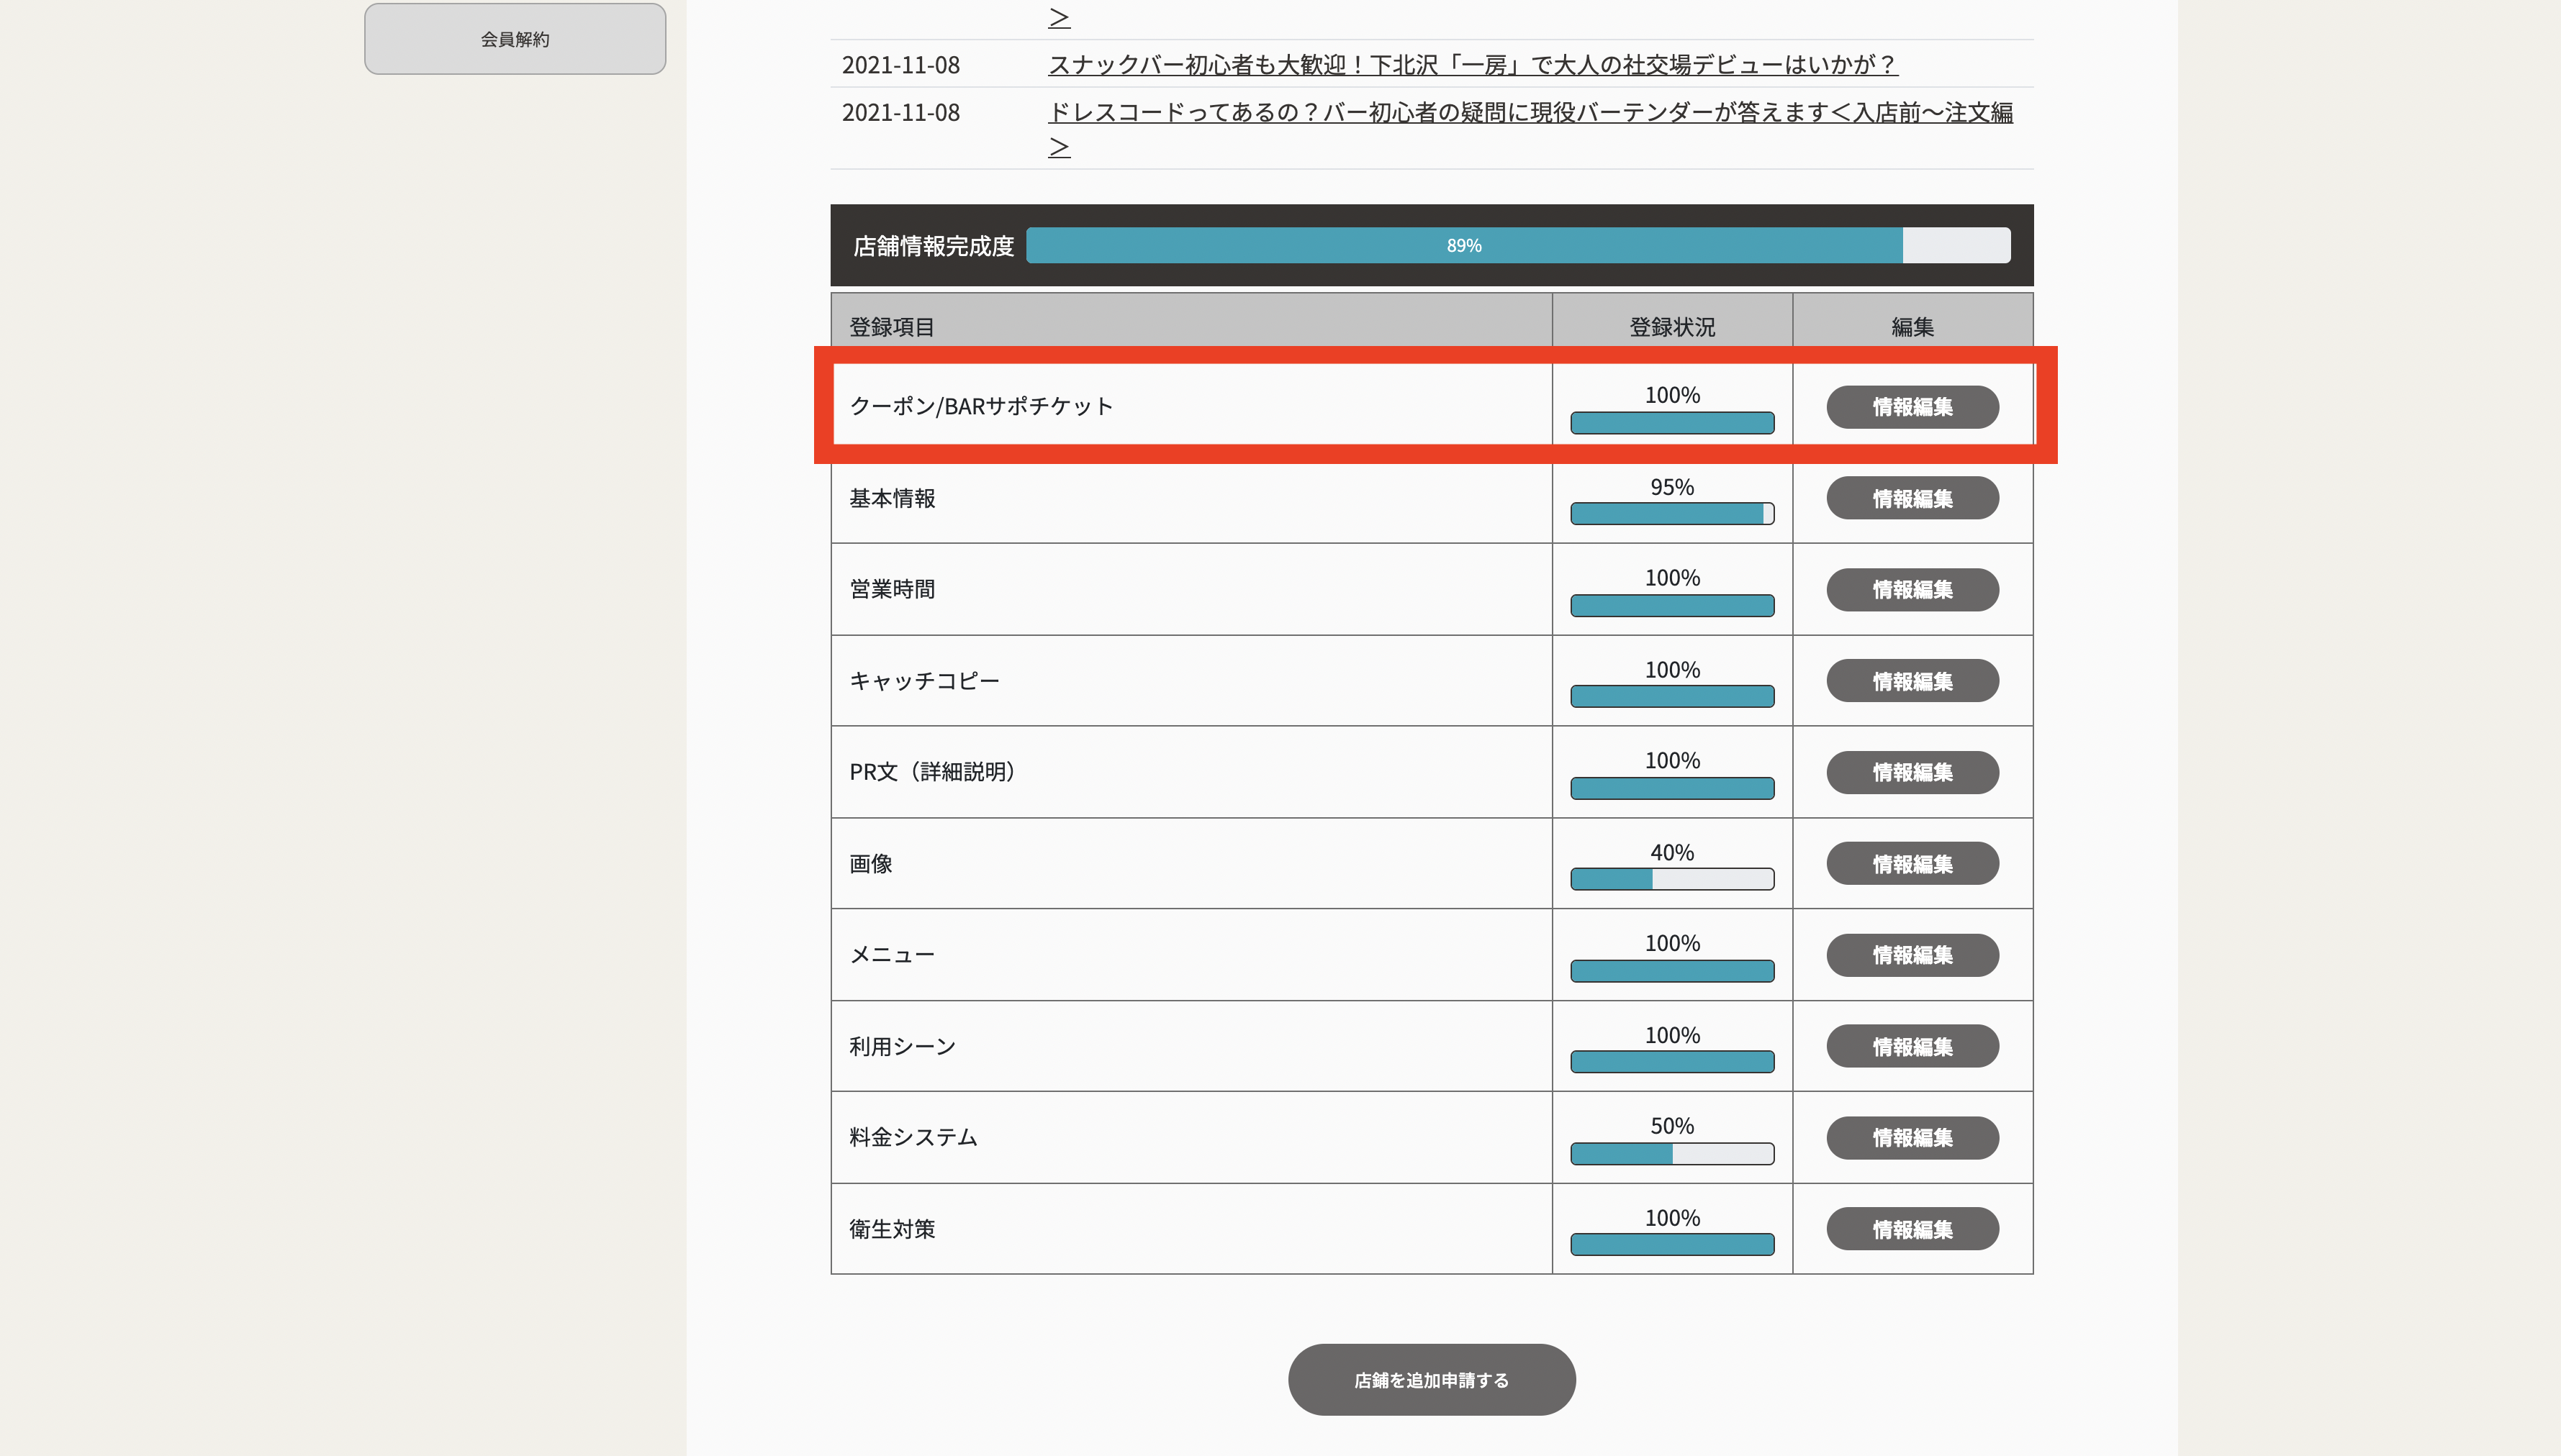Image resolution: width=2561 pixels, height=1456 pixels.
Task: Click 情報編集 for 衛生対策
Action: (x=1912, y=1229)
